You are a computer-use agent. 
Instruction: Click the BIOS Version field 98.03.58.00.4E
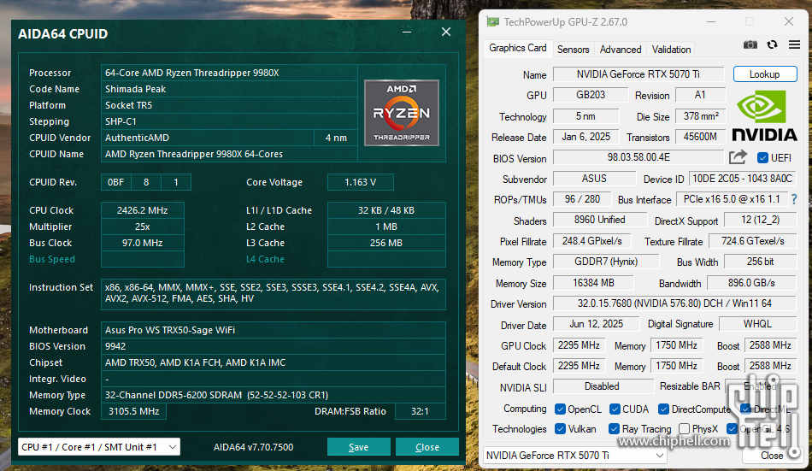(638, 157)
